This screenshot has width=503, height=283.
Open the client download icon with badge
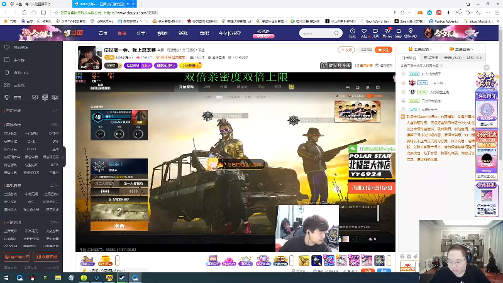[x=387, y=31]
